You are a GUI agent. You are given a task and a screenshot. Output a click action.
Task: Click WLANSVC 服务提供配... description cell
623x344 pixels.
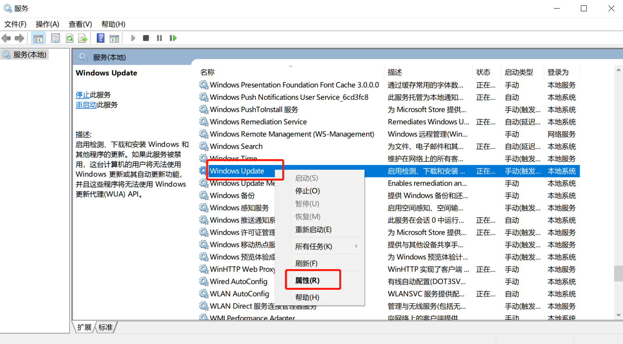point(426,294)
